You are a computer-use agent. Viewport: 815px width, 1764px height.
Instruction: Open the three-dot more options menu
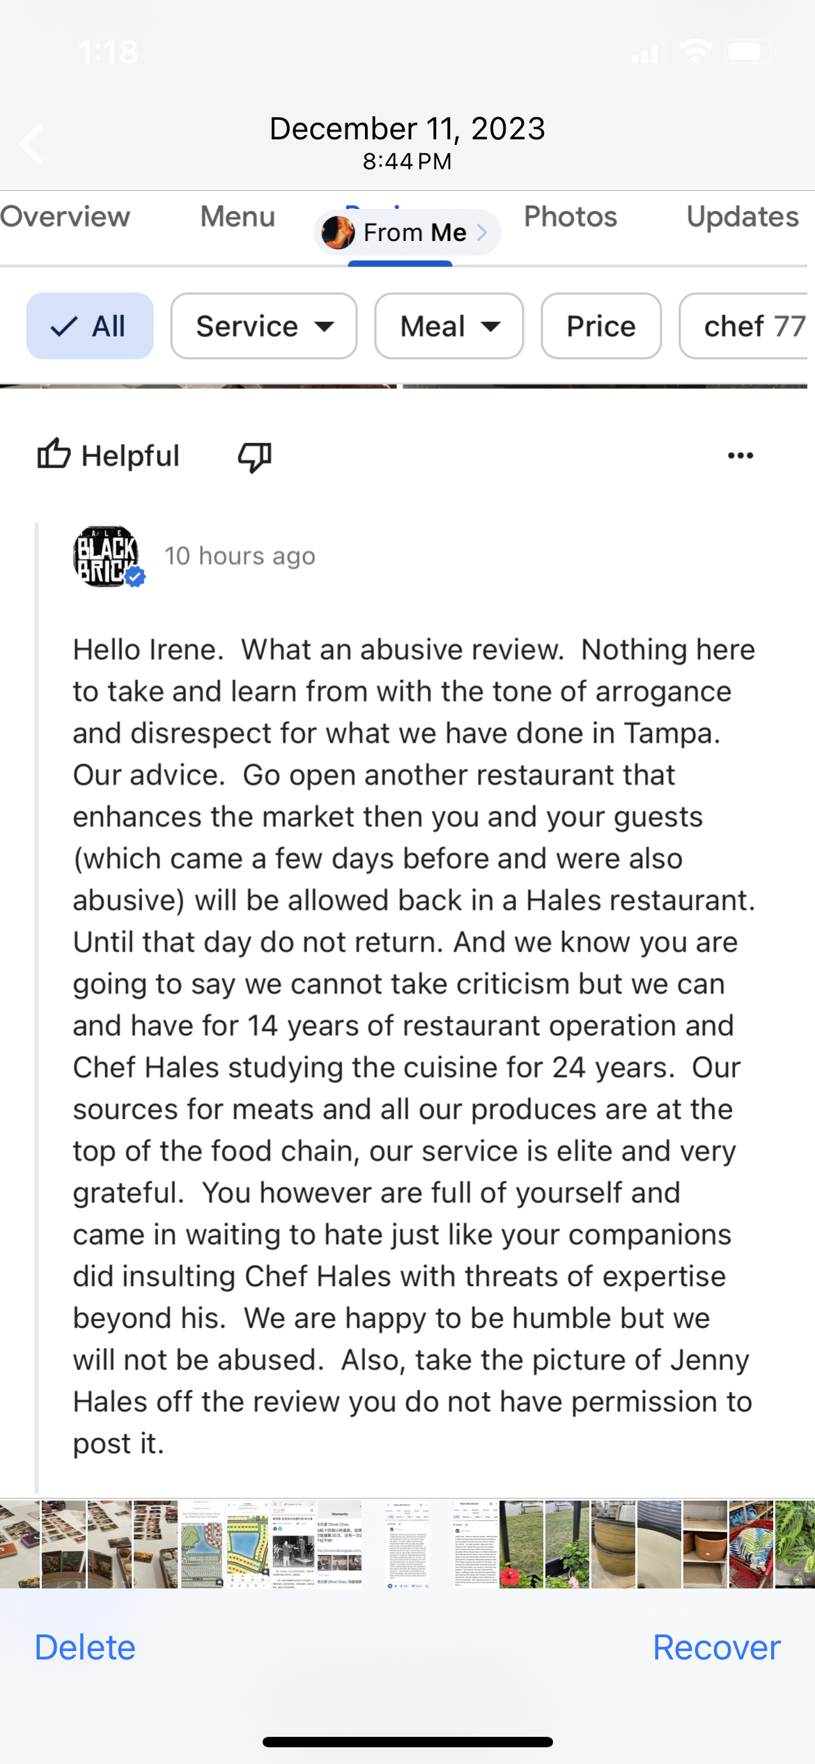(x=740, y=456)
